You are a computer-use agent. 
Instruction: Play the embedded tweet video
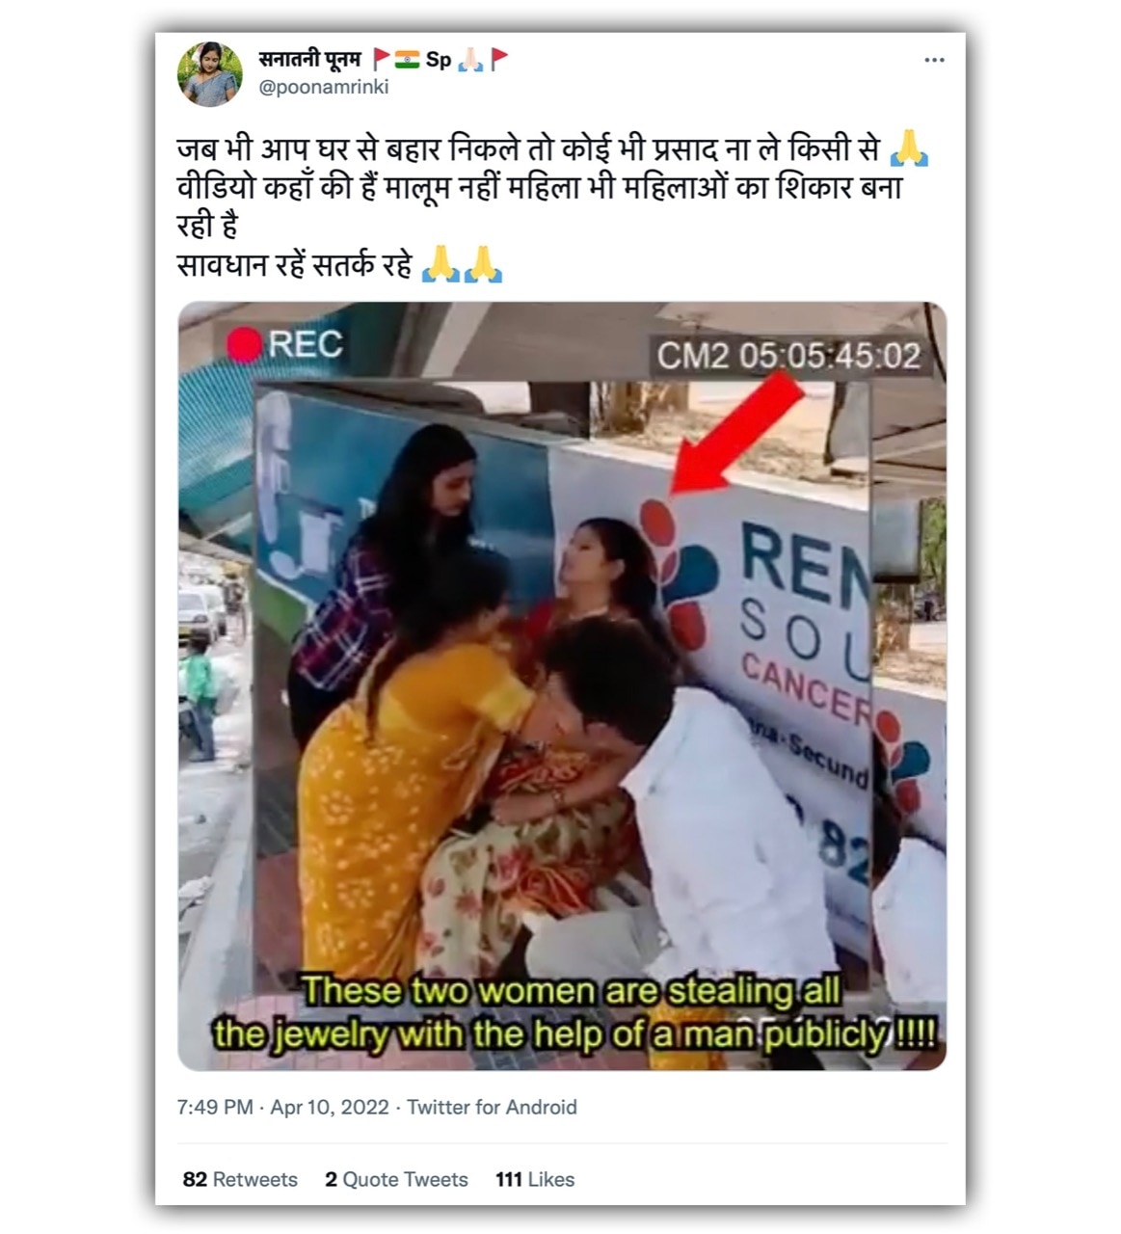point(562,685)
